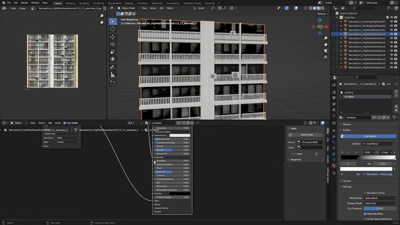Open the Add menu in 3D viewport header
This screenshot has height=225, width=400.
161,8
